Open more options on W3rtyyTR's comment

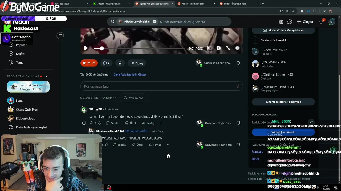click(161, 123)
